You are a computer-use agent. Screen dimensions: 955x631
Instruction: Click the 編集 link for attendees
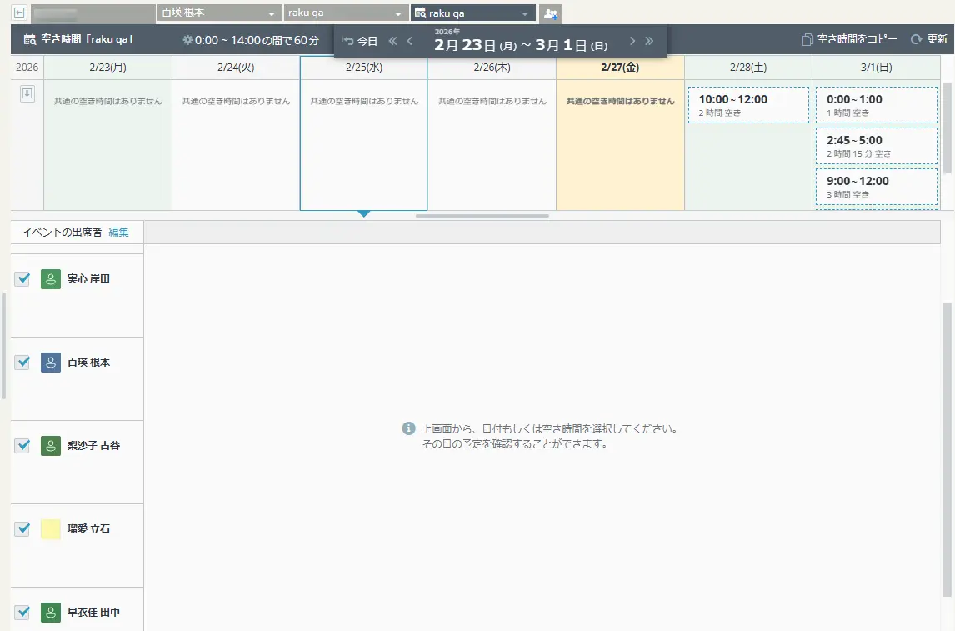119,232
